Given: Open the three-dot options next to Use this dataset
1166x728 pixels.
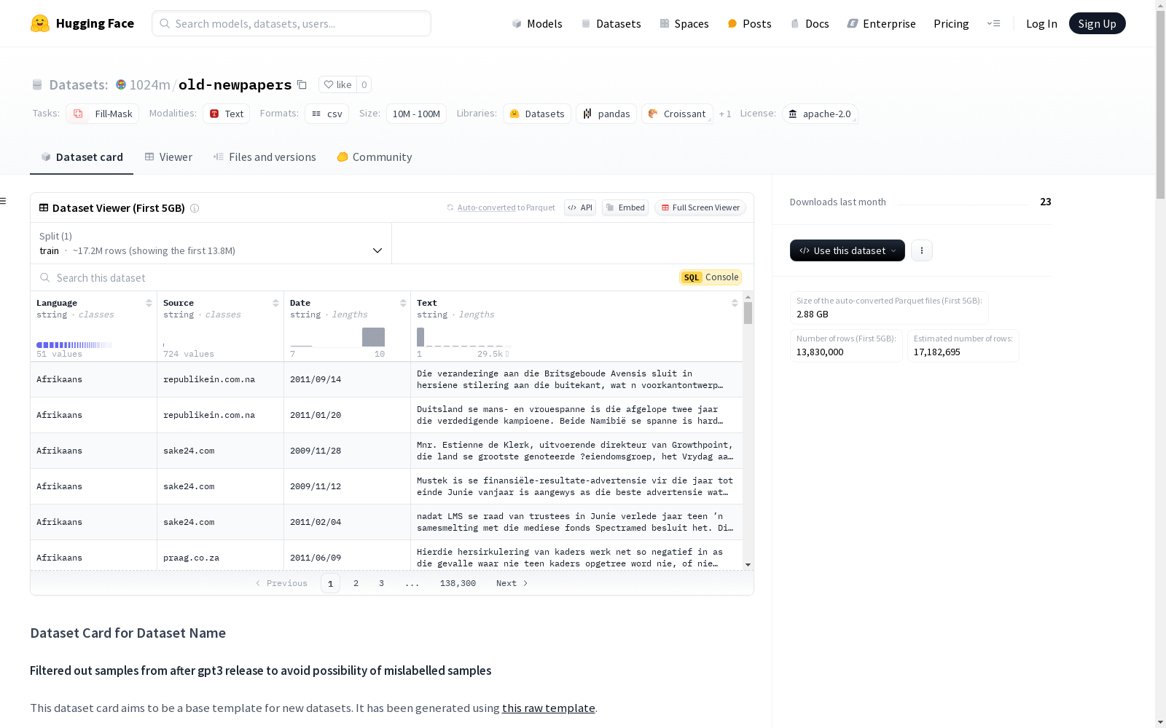Looking at the screenshot, I should point(922,250).
